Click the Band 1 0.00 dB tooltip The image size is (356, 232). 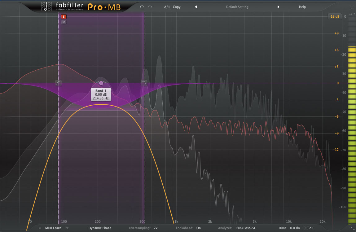tap(101, 94)
